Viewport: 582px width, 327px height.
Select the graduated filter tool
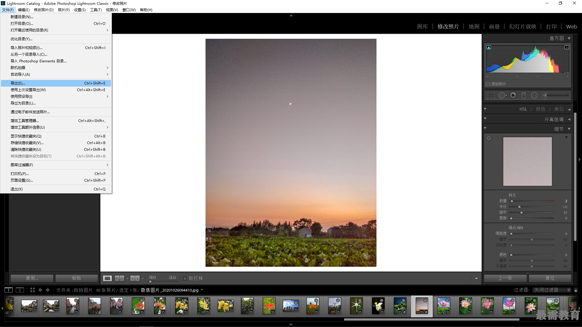pos(523,95)
